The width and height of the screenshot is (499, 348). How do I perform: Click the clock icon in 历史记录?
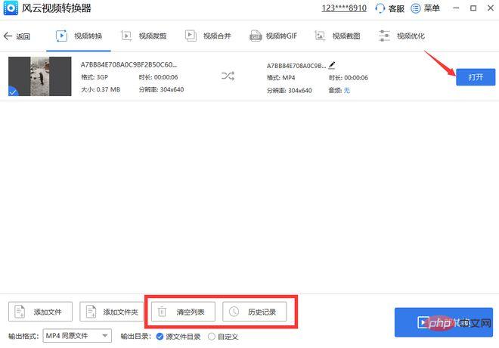234,312
